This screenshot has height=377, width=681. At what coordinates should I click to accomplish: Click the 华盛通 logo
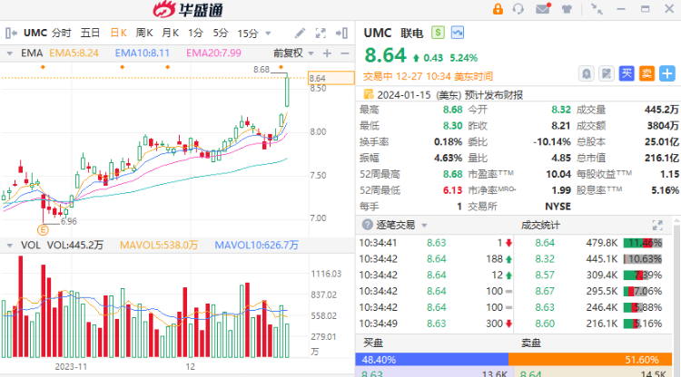(x=188, y=10)
